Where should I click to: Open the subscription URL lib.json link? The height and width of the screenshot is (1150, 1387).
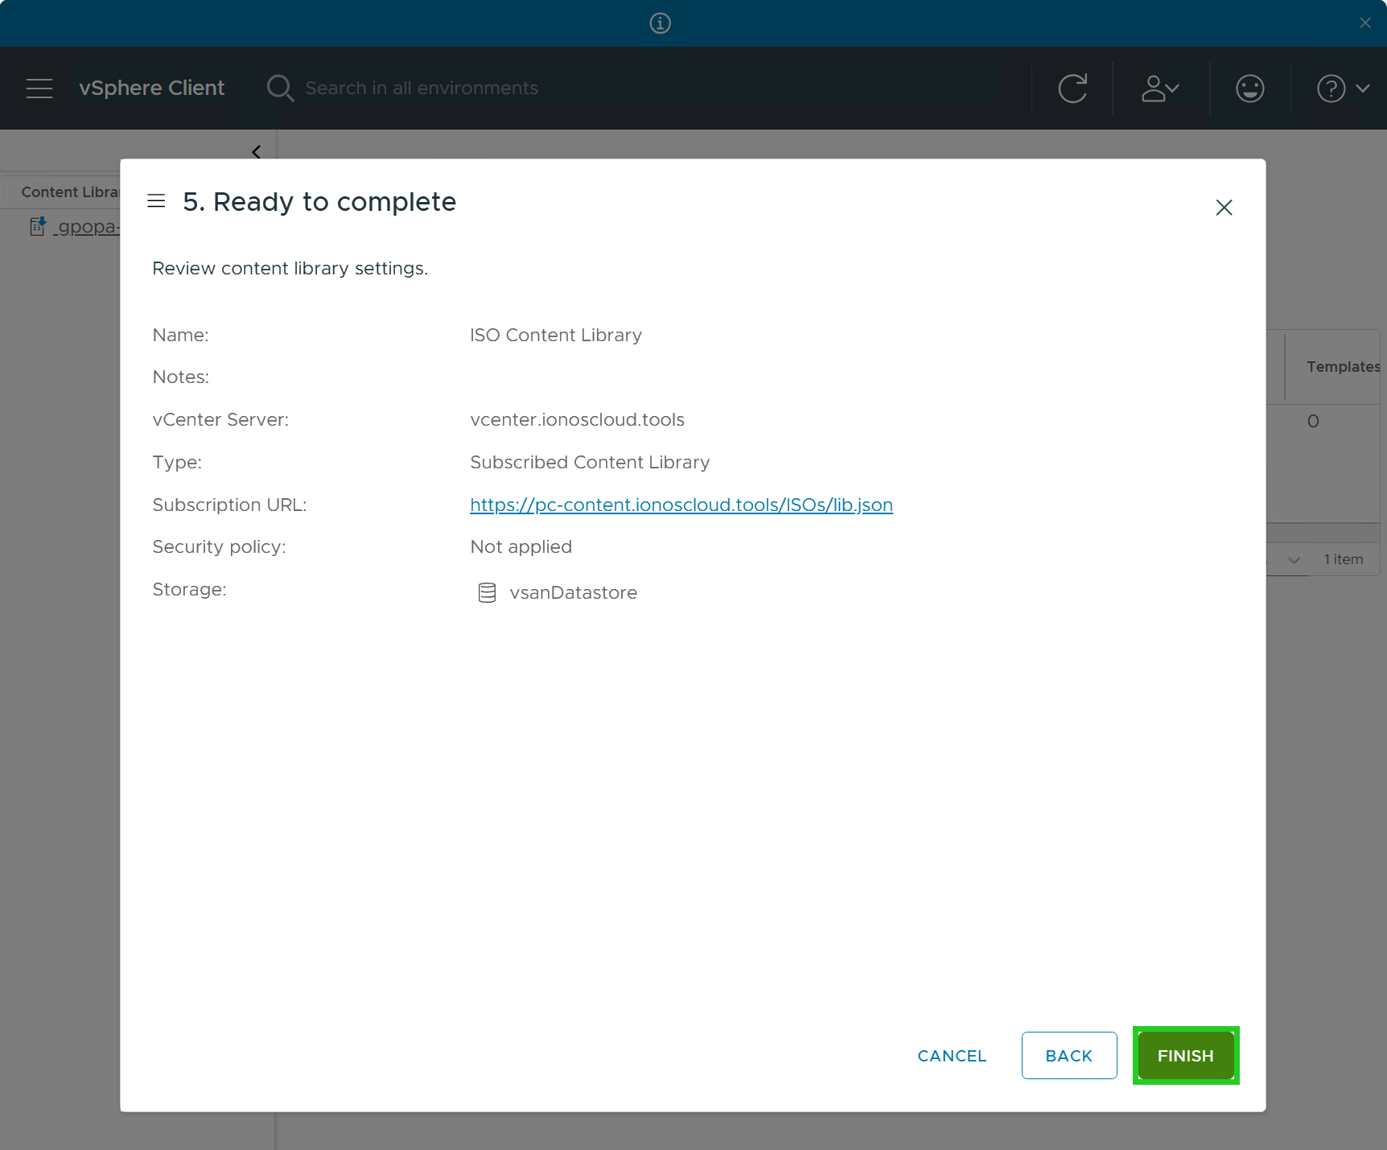click(x=681, y=505)
